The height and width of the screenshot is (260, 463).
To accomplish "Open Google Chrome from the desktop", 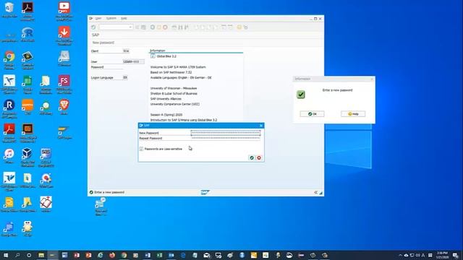I will pyautogui.click(x=9, y=61).
